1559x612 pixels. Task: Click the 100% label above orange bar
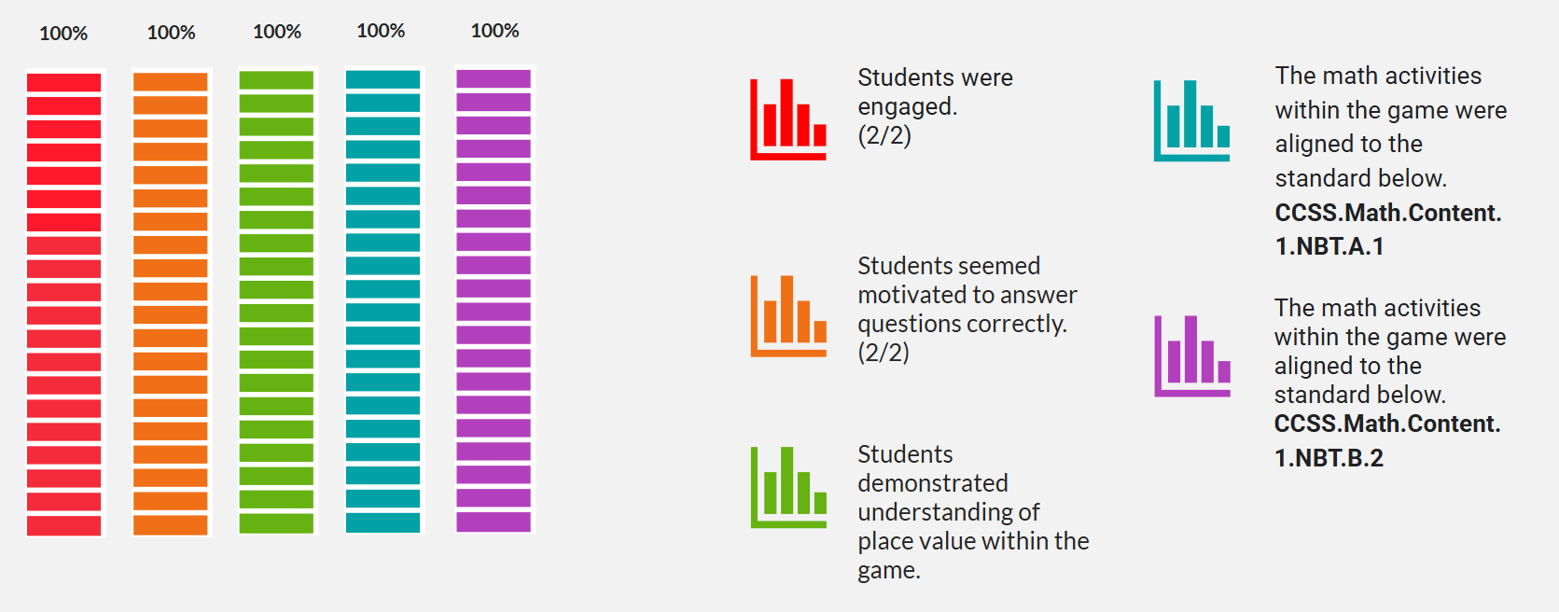point(171,33)
